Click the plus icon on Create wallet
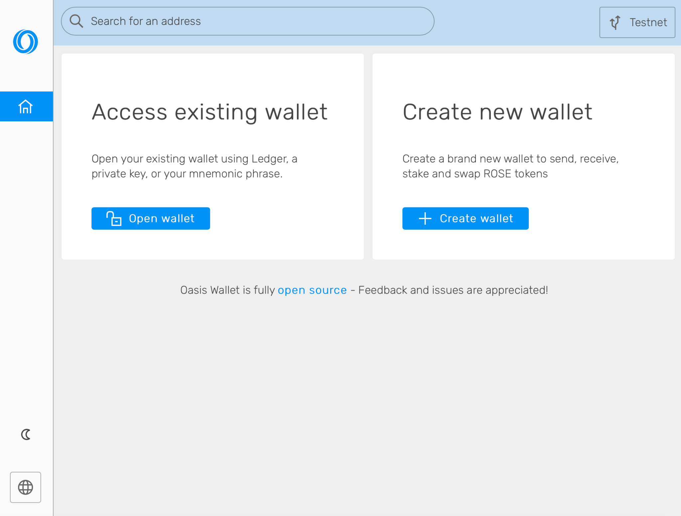 (x=425, y=218)
